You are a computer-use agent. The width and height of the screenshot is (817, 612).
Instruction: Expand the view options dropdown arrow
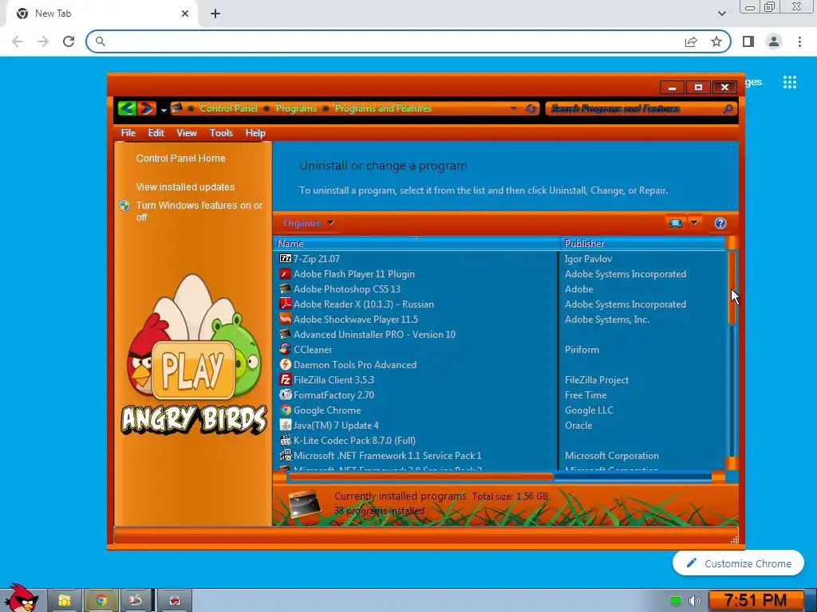[695, 223]
